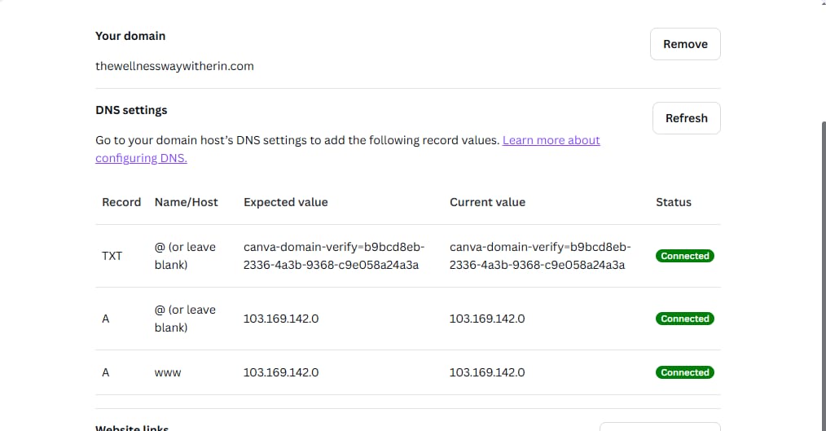Click the Name/Host column header

coord(186,202)
